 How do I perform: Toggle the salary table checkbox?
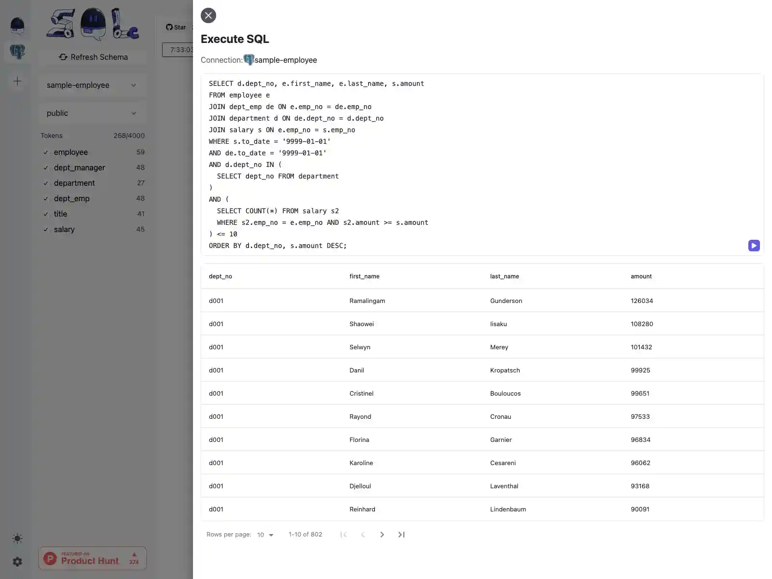46,229
